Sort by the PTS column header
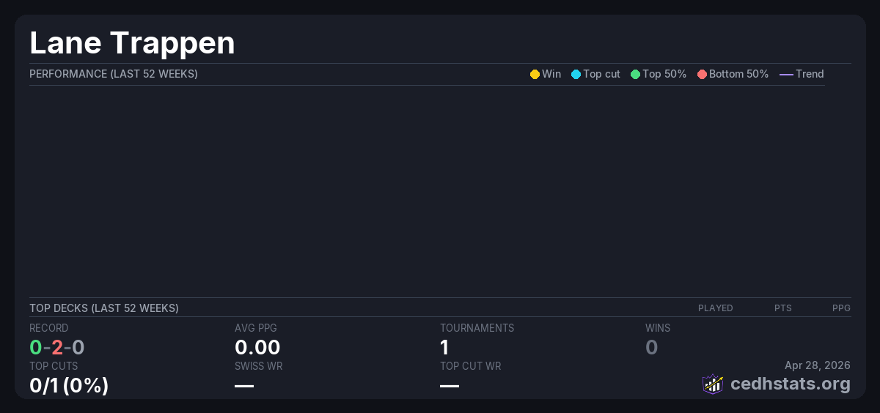The width and height of the screenshot is (880, 413). pyautogui.click(x=782, y=308)
